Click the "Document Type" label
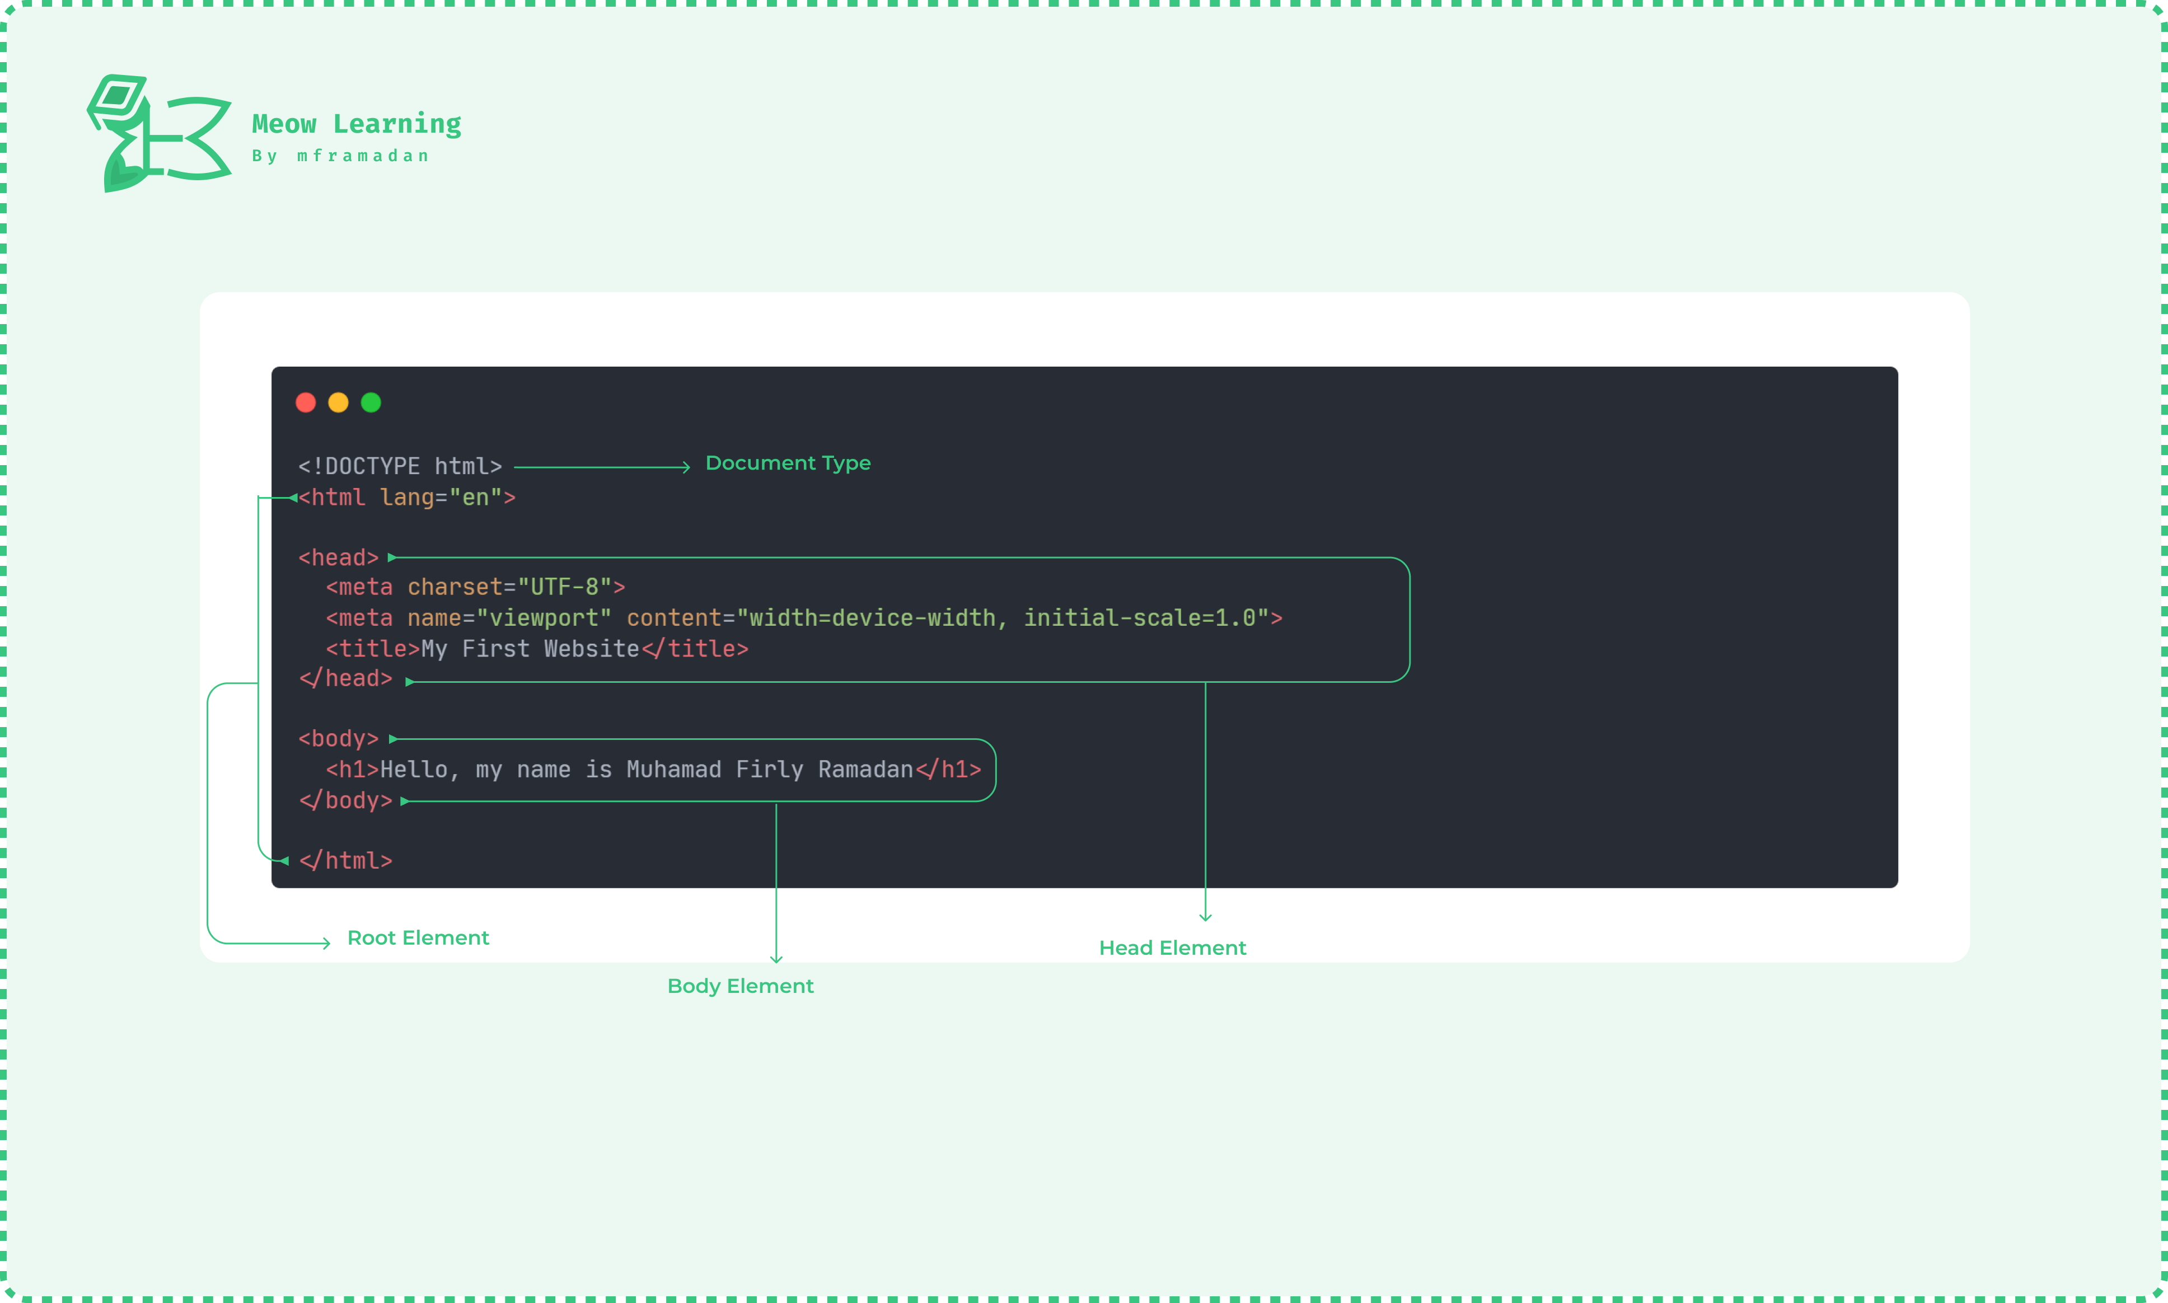This screenshot has width=2168, height=1303. (x=788, y=463)
